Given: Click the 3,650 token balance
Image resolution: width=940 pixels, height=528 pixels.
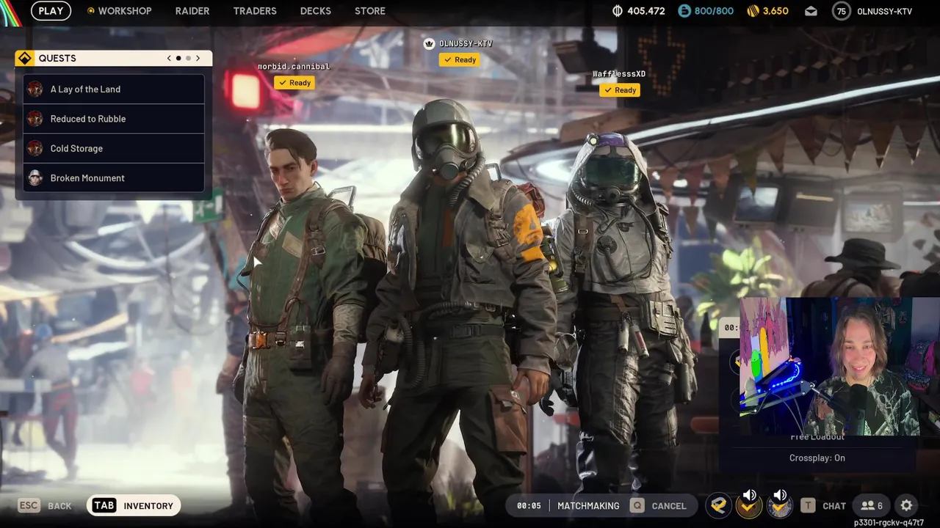Looking at the screenshot, I should [775, 11].
